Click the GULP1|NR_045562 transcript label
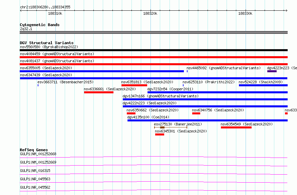Viewport: 297px width, 195px height. point(35,187)
